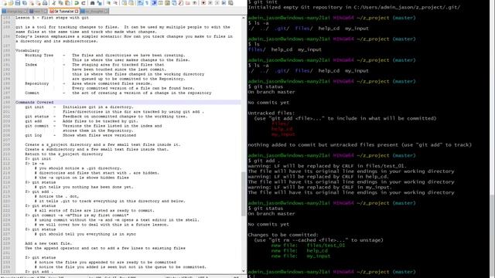Screen dimensions: 495x278
Task: Click the Replace toolbar icon
Action: click(100, 3)
